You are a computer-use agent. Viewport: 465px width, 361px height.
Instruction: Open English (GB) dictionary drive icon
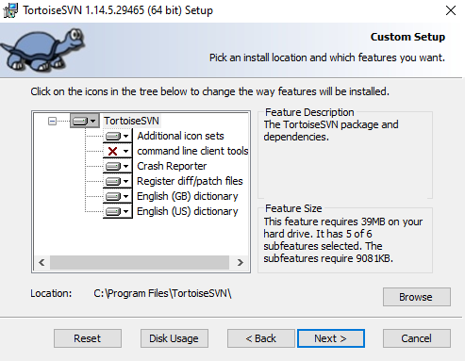tap(118, 196)
